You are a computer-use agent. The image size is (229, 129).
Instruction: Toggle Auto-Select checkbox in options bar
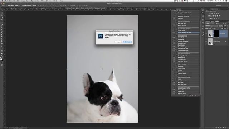tap(7, 6)
